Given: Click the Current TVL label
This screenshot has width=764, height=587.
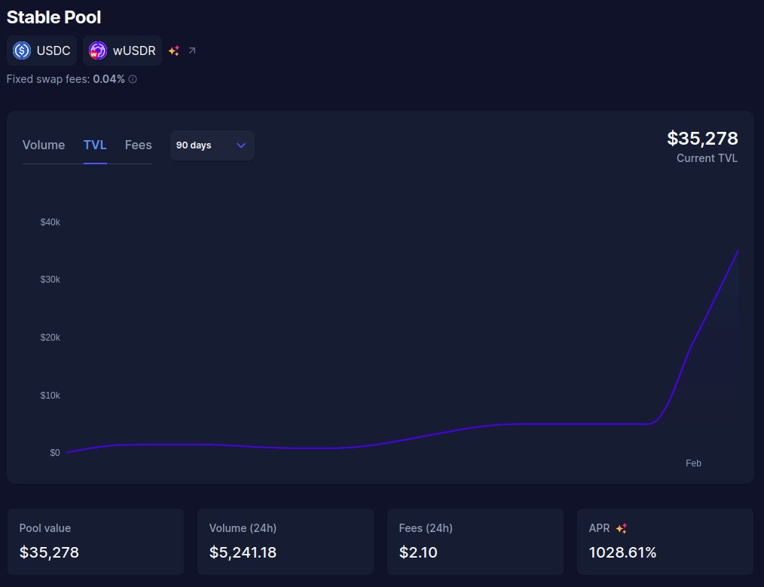Looking at the screenshot, I should 707,158.
